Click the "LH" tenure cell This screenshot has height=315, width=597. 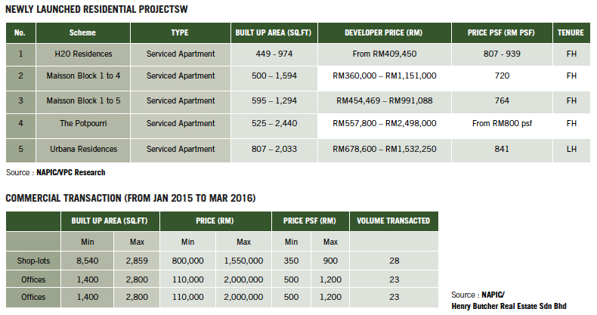[x=571, y=149]
